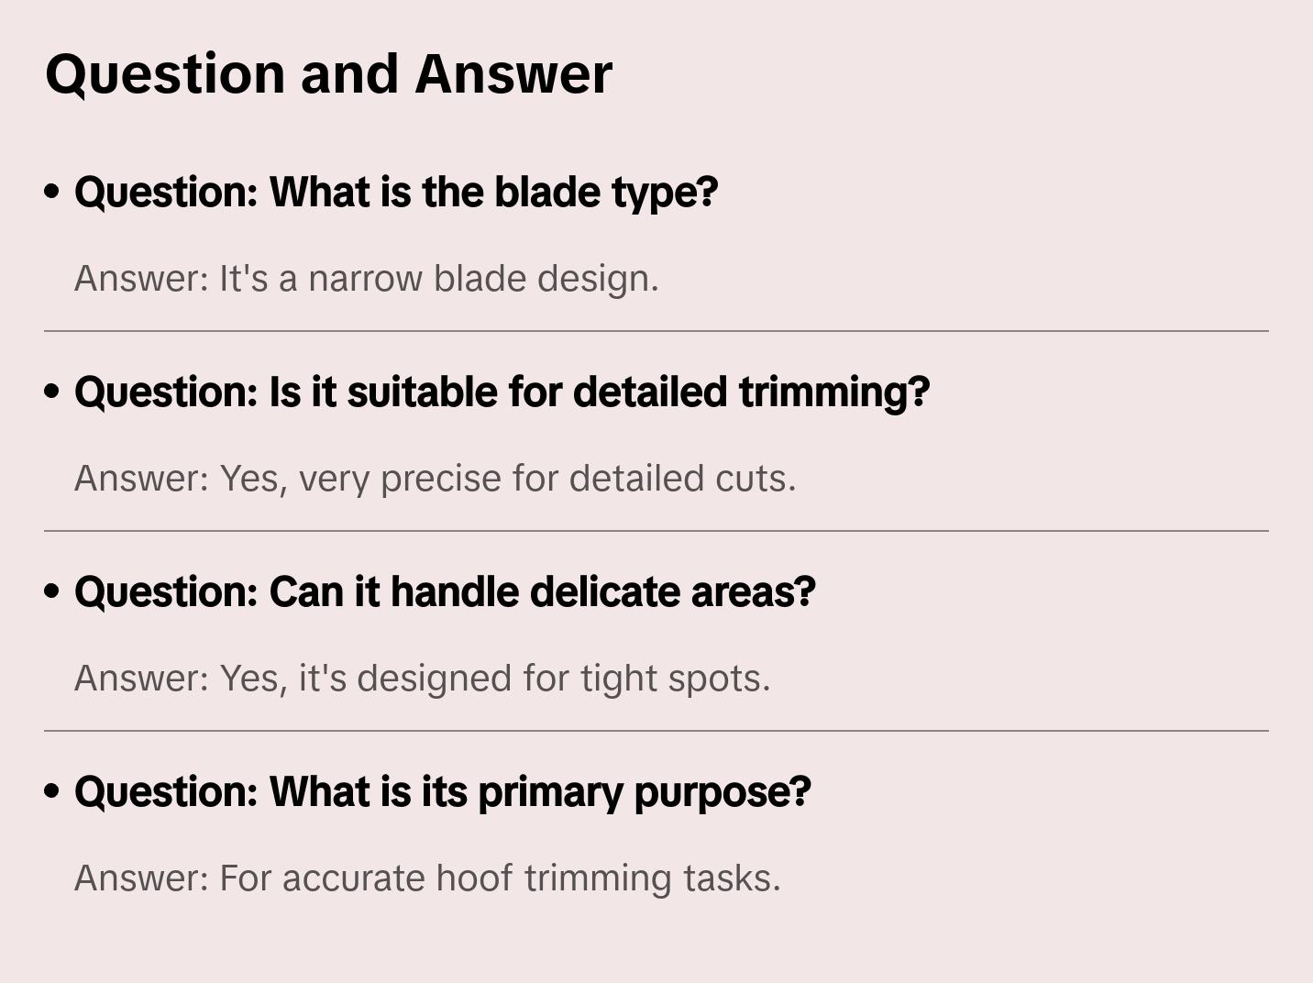Click the divider line below the narrow blade answer

656,331
